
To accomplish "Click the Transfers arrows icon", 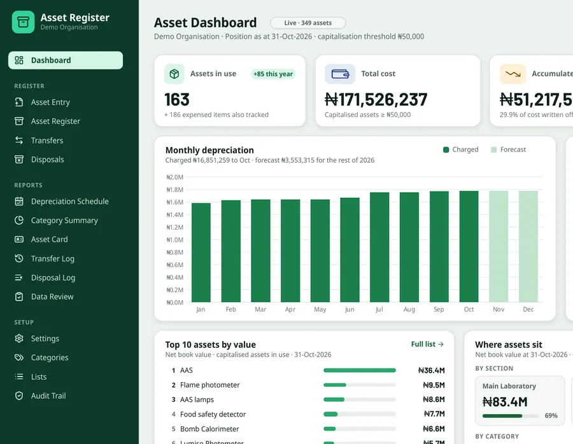I will point(19,140).
